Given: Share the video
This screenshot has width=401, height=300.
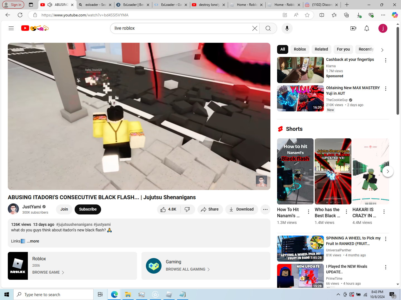Looking at the screenshot, I should click(210, 209).
